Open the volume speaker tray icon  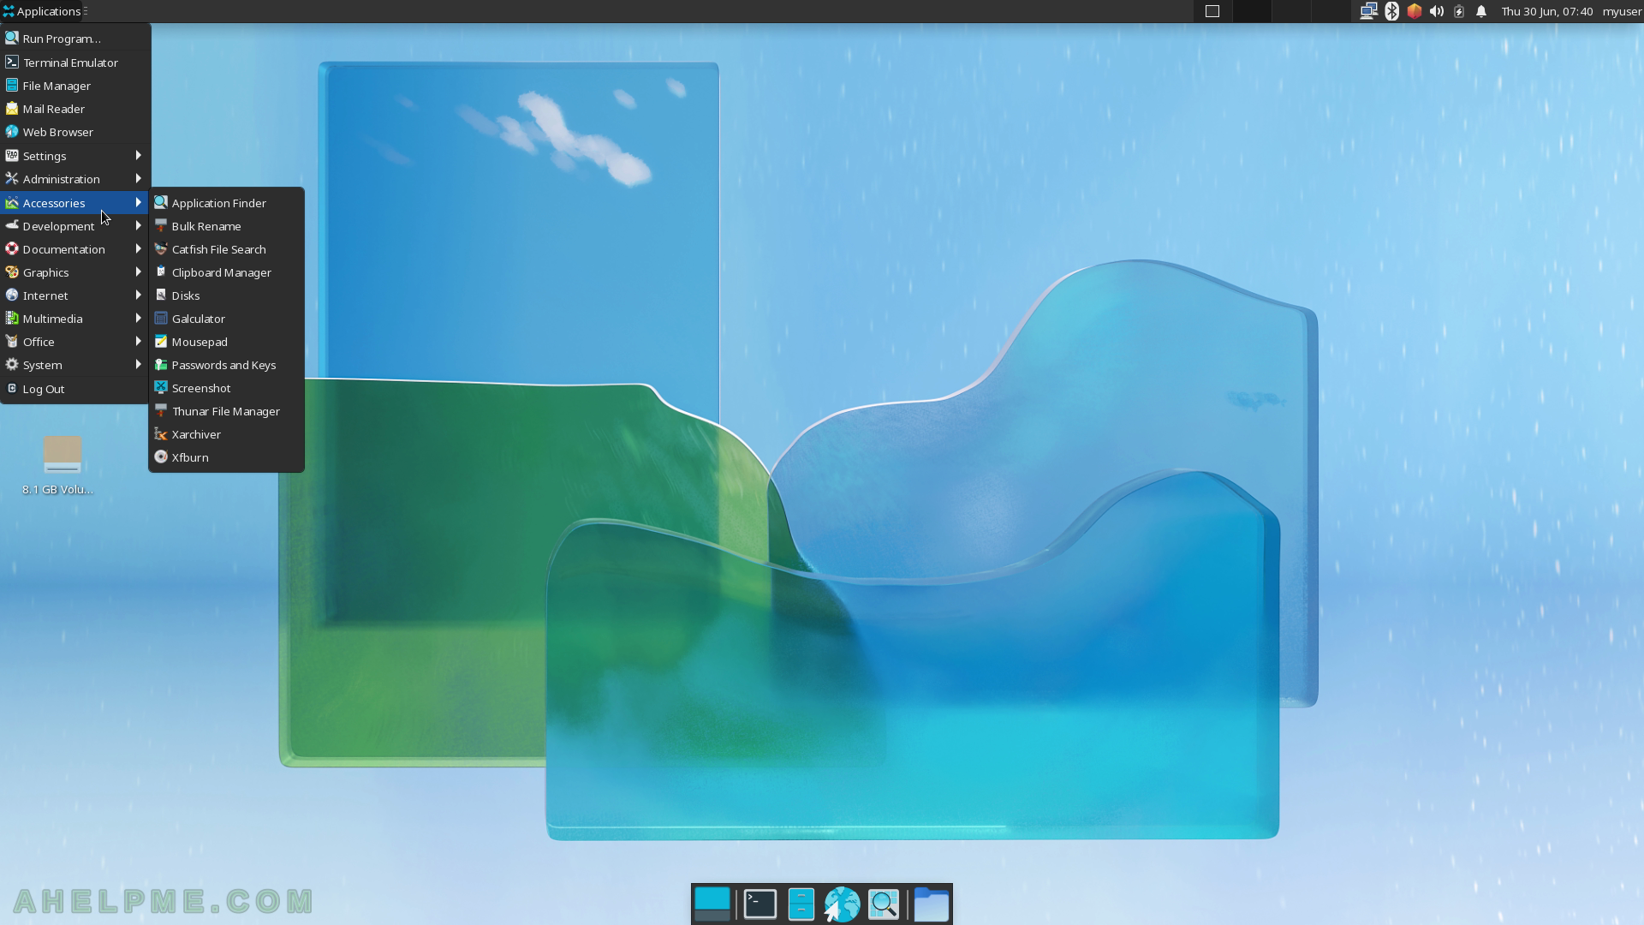click(x=1437, y=11)
